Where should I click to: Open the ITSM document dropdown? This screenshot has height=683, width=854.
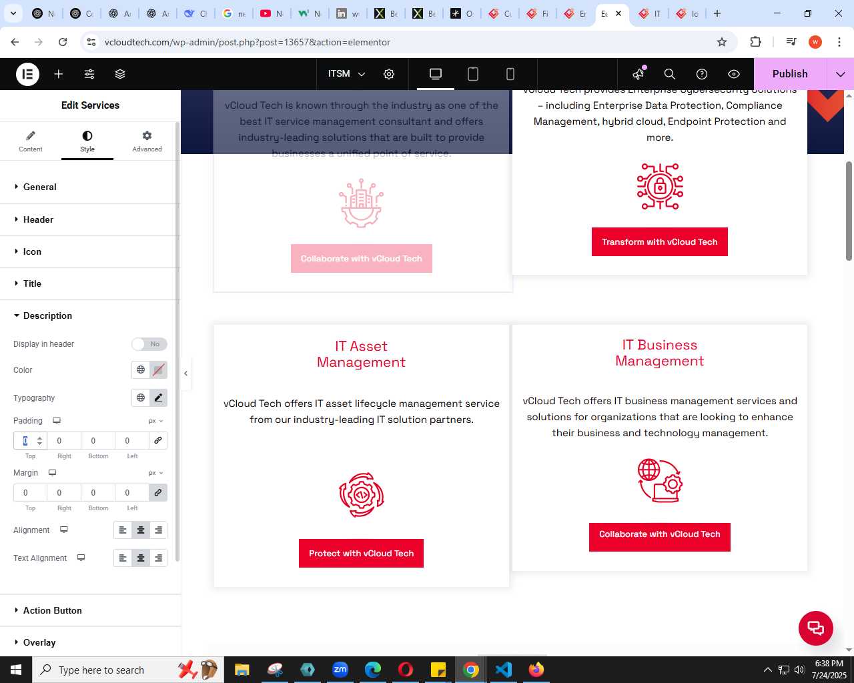347,74
